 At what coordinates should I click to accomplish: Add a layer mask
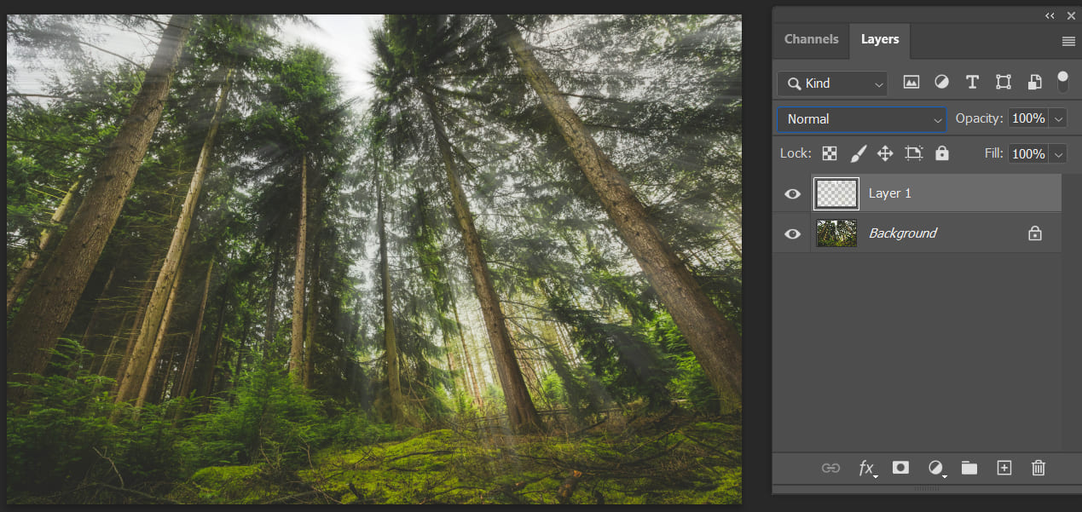[900, 468]
